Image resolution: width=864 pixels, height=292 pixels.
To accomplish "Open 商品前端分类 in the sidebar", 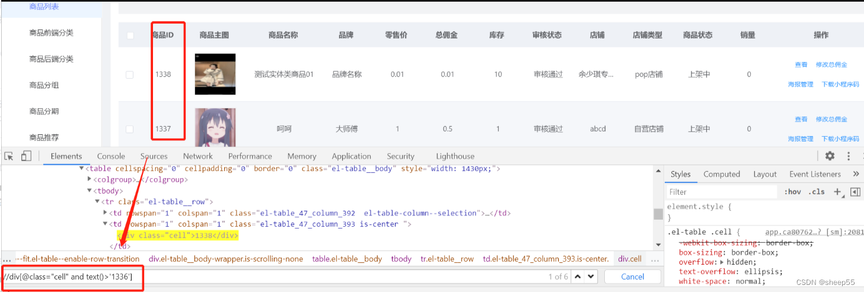I will coord(51,33).
